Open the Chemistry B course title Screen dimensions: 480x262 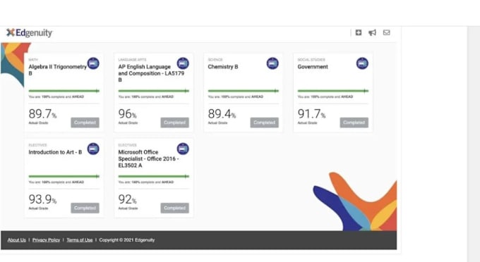tap(223, 67)
